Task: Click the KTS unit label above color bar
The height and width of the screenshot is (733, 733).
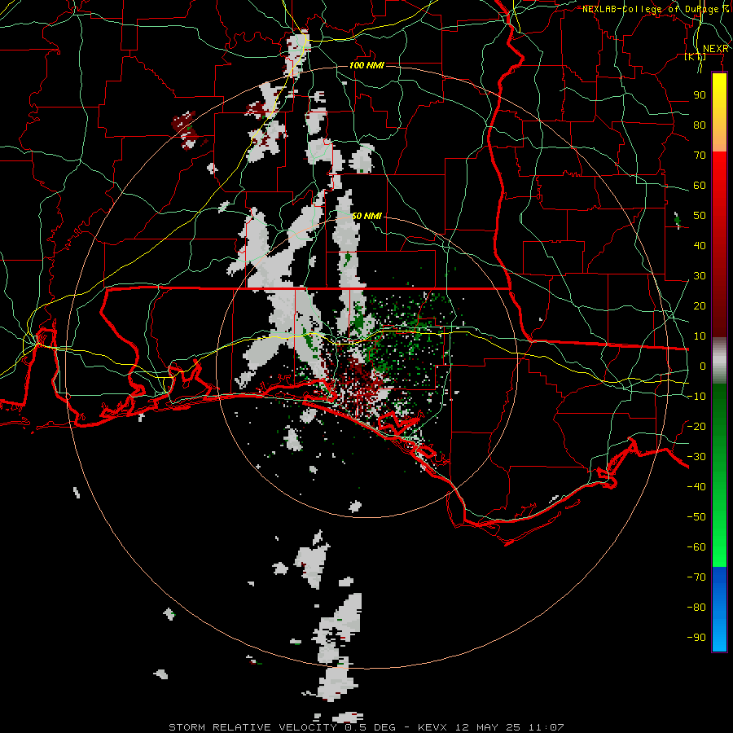Action: tap(696, 56)
